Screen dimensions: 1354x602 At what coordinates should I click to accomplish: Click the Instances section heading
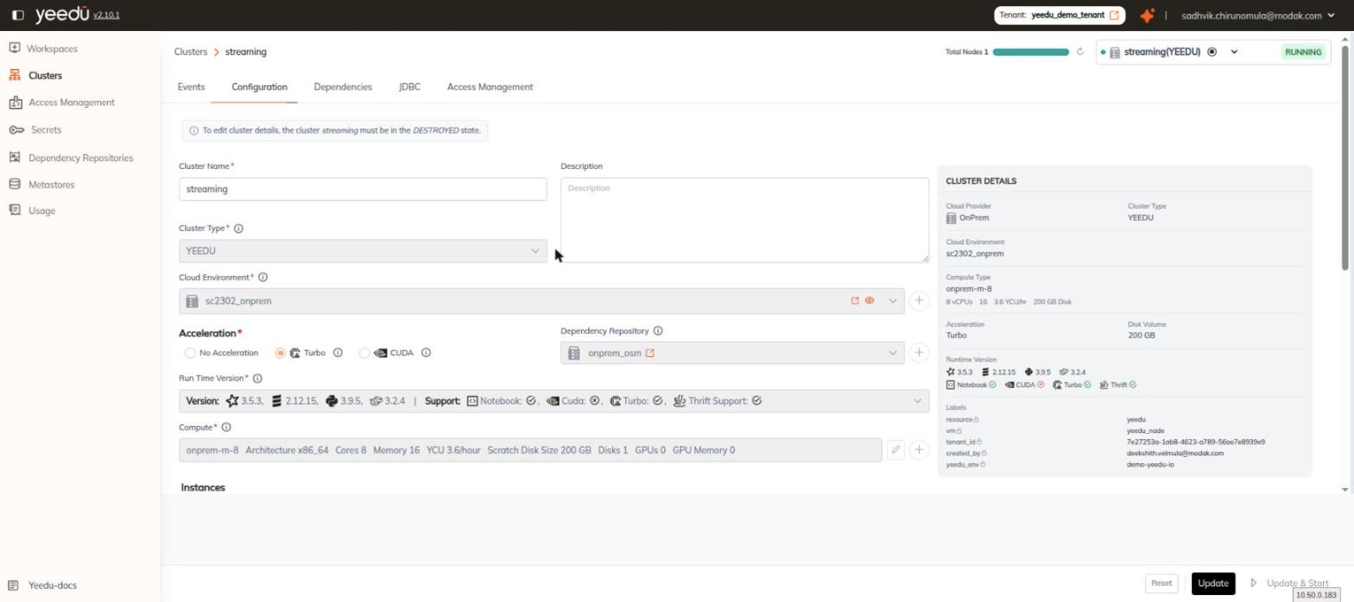203,487
